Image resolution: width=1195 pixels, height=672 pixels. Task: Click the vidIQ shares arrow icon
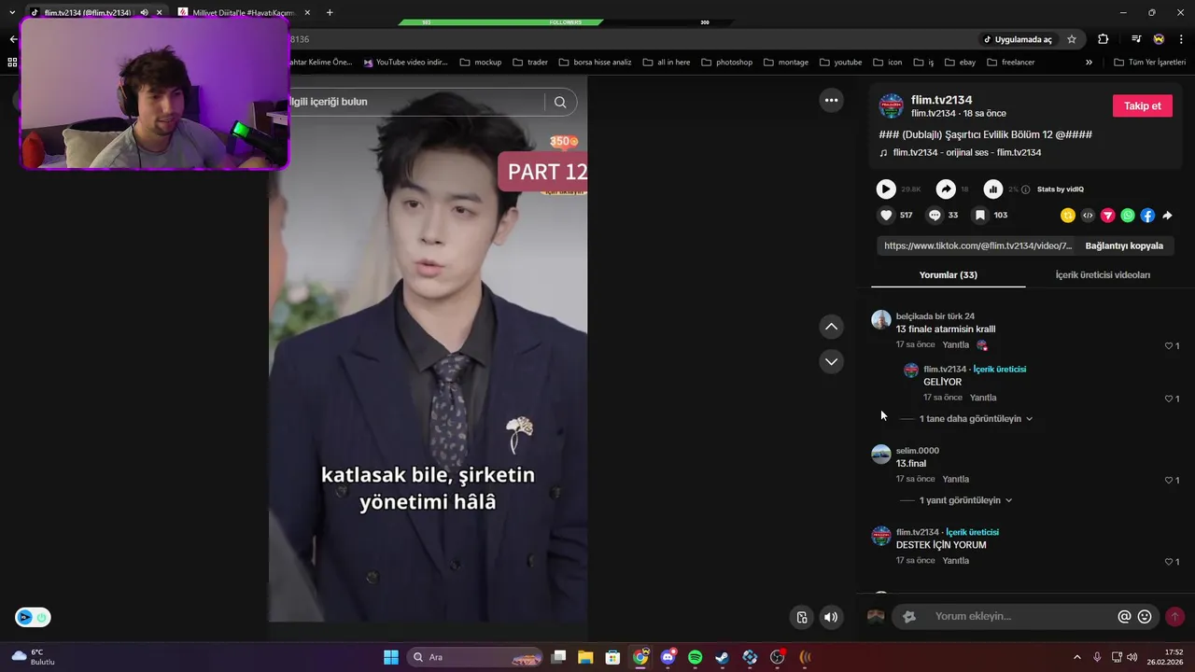pos(946,189)
